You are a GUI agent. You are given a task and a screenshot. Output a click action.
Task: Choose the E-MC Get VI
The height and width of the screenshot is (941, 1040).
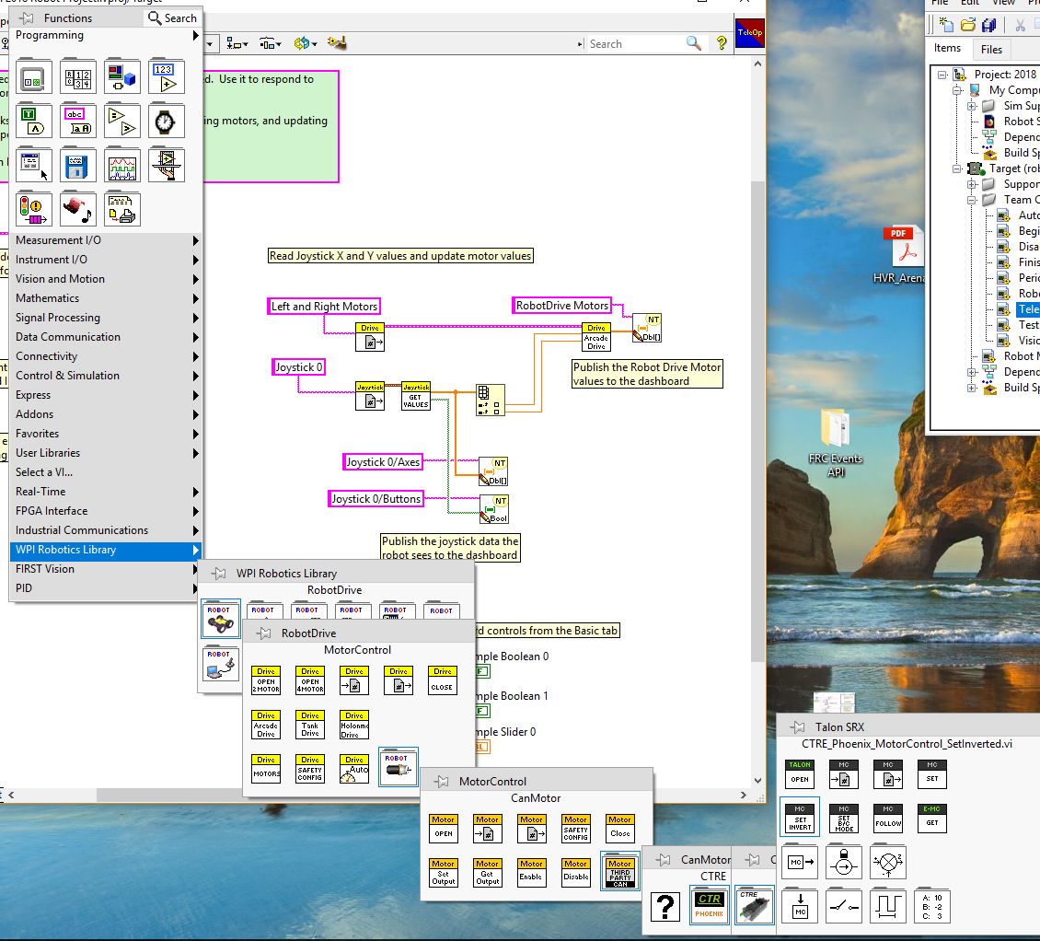tap(932, 819)
